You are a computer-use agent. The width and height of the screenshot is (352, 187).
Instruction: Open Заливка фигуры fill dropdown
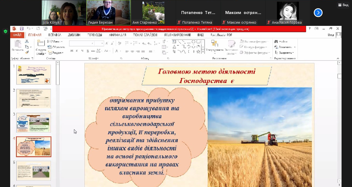point(254,42)
